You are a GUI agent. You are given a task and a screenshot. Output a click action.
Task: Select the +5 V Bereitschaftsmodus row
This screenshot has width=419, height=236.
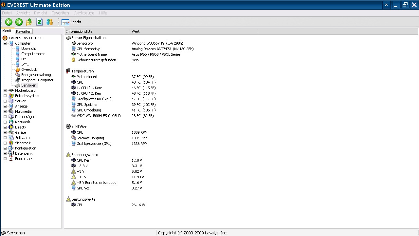pos(107,183)
